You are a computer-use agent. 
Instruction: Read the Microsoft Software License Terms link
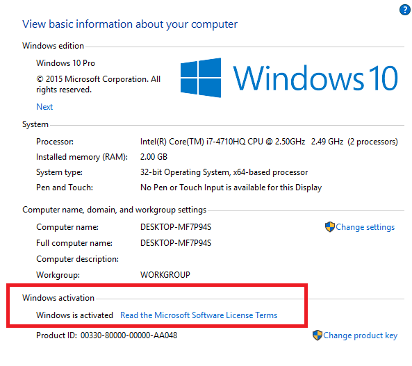point(199,315)
